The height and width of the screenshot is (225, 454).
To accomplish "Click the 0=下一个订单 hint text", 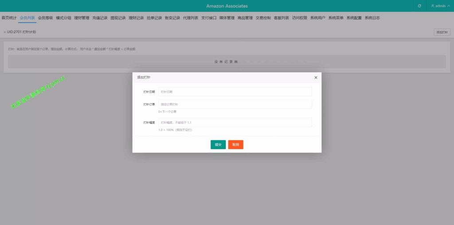I will point(167,112).
